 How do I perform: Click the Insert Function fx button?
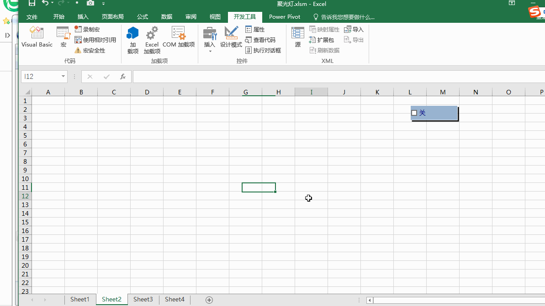tap(123, 77)
